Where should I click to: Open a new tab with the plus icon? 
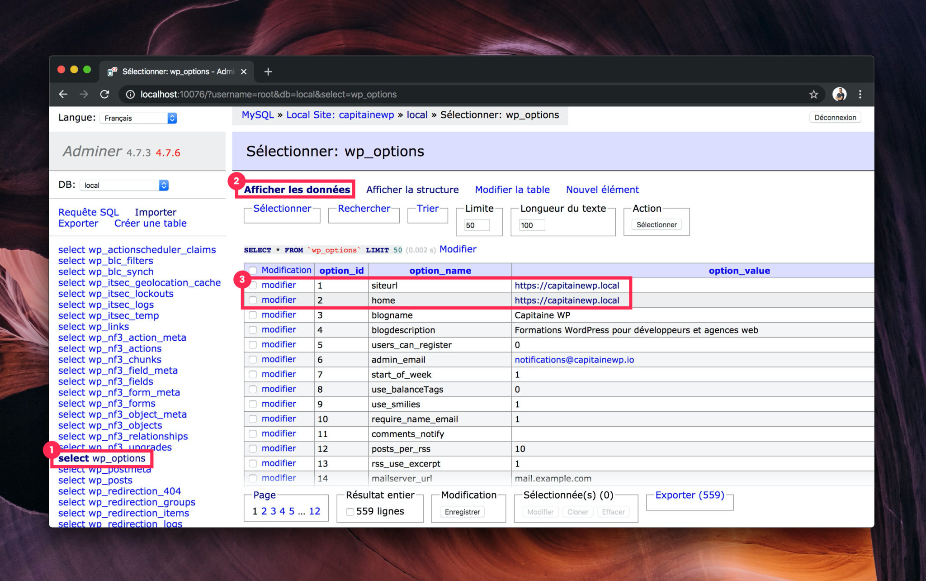point(268,71)
